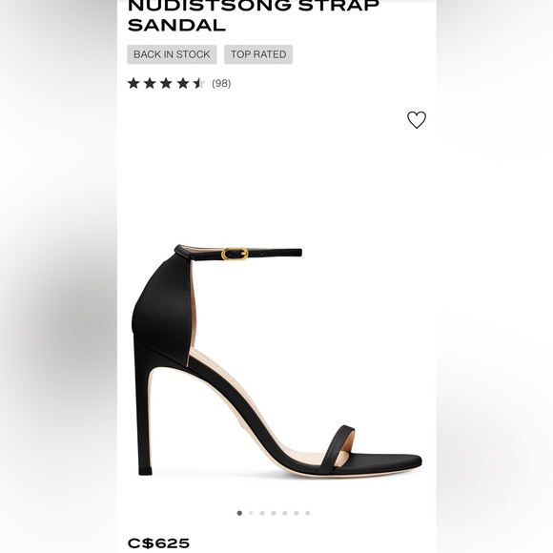553x553 pixels.
Task: Click the first star in the rating
Action: (133, 83)
